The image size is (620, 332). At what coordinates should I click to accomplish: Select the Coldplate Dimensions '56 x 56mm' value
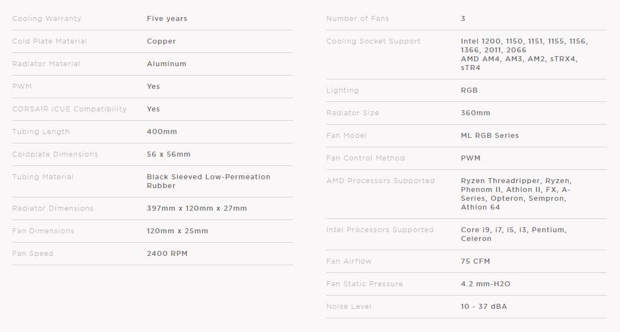pyautogui.click(x=169, y=154)
